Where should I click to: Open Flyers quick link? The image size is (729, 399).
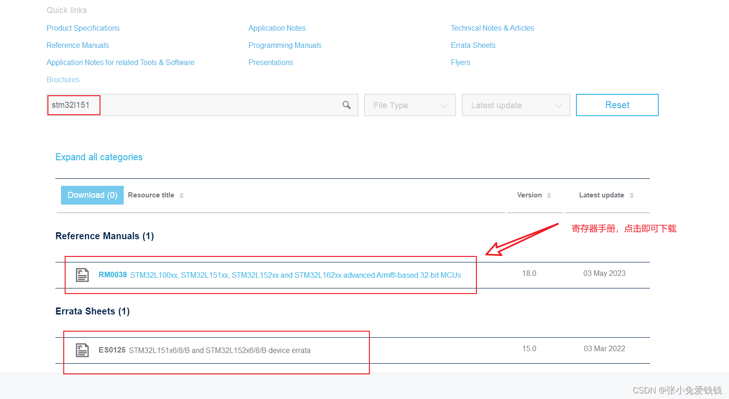(461, 62)
